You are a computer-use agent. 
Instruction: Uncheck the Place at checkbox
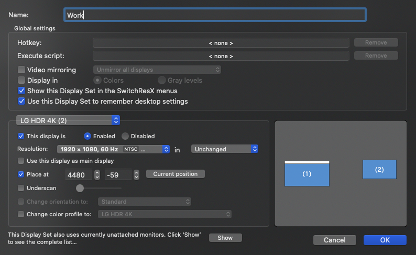click(21, 174)
